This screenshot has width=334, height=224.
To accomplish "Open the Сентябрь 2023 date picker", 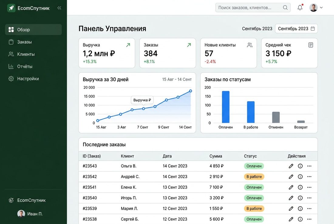I will (296, 29).
